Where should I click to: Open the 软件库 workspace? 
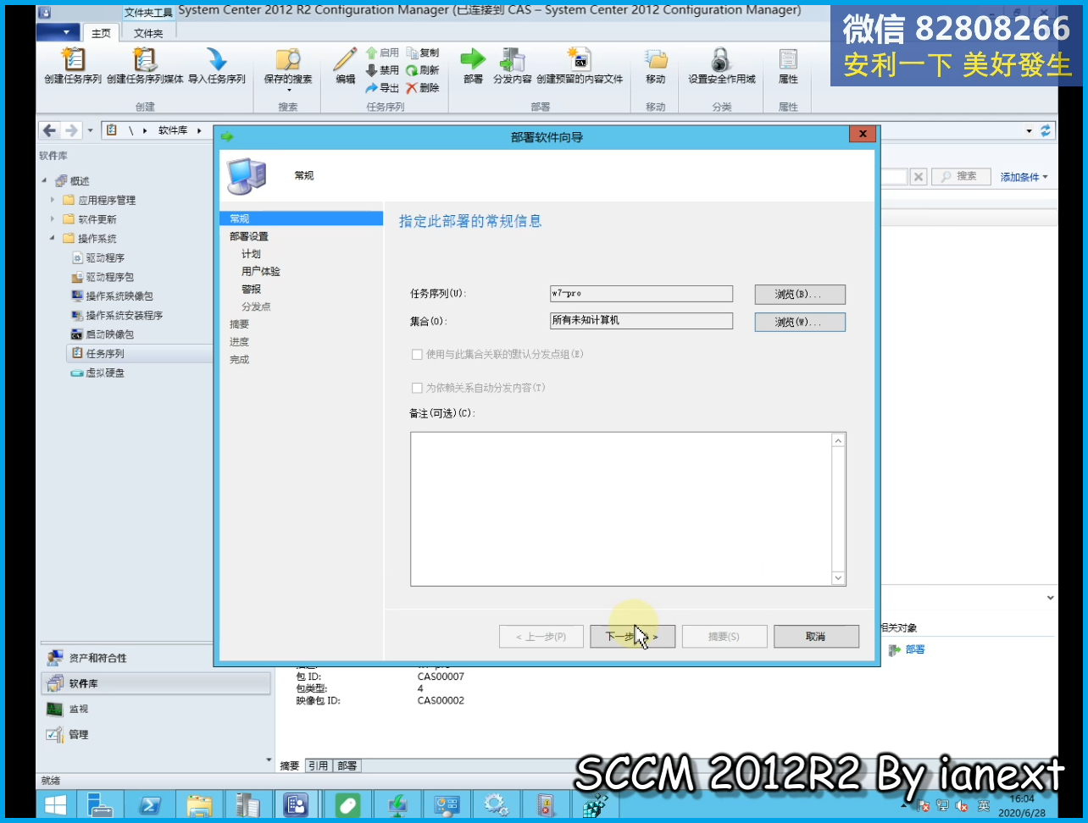pyautogui.click(x=156, y=683)
